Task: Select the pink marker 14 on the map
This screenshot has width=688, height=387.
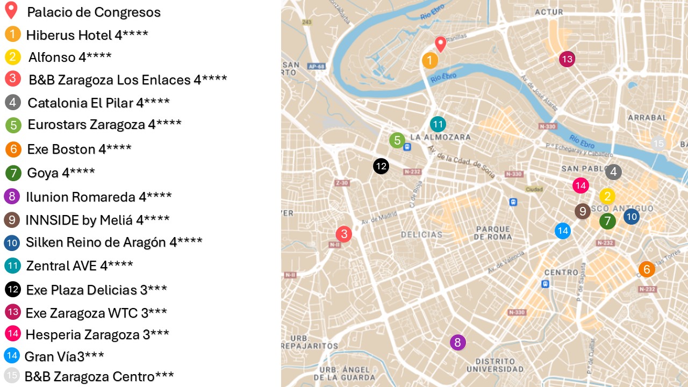Action: point(580,186)
